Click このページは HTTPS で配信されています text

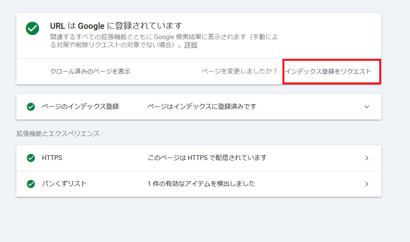point(207,158)
